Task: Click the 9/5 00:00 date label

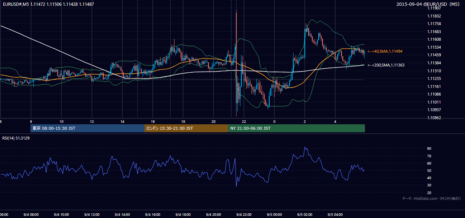Action: point(274,215)
